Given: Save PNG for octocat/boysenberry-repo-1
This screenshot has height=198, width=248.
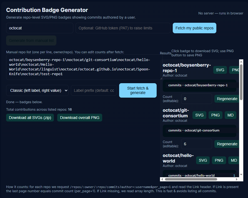Looking at the screenshot, I should click(236, 70).
